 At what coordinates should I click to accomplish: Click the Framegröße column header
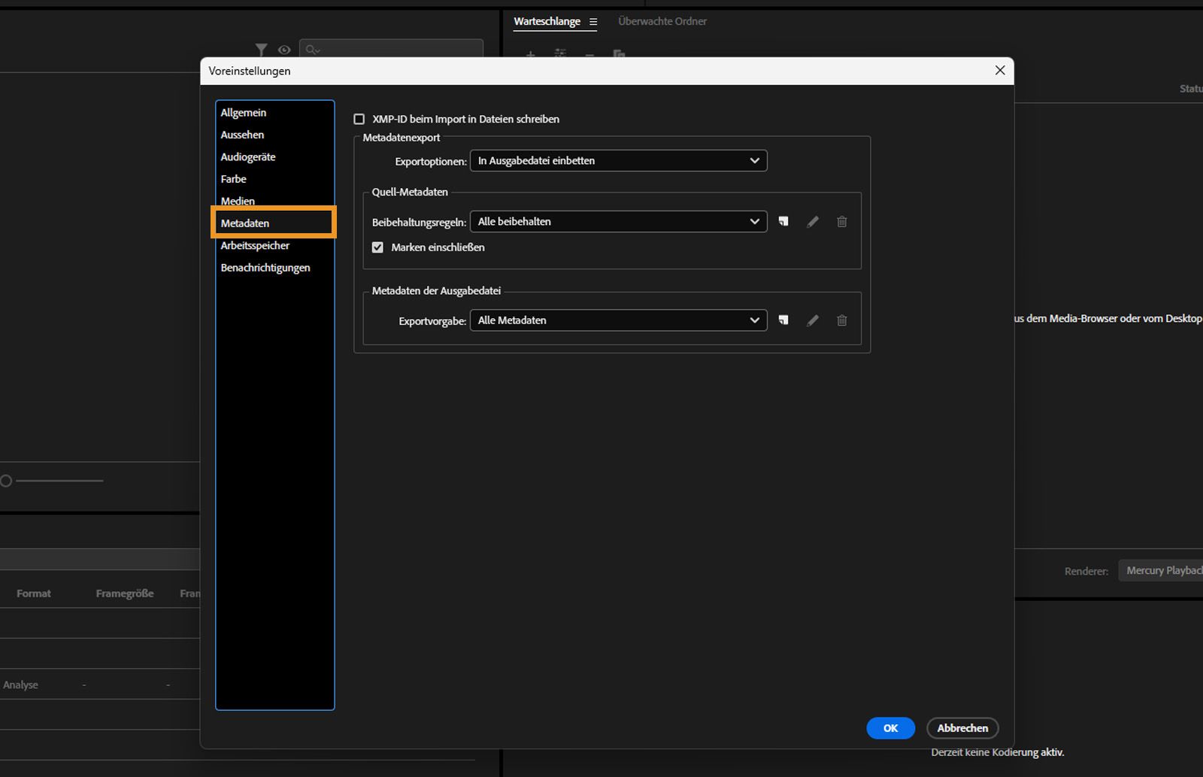[x=125, y=593]
